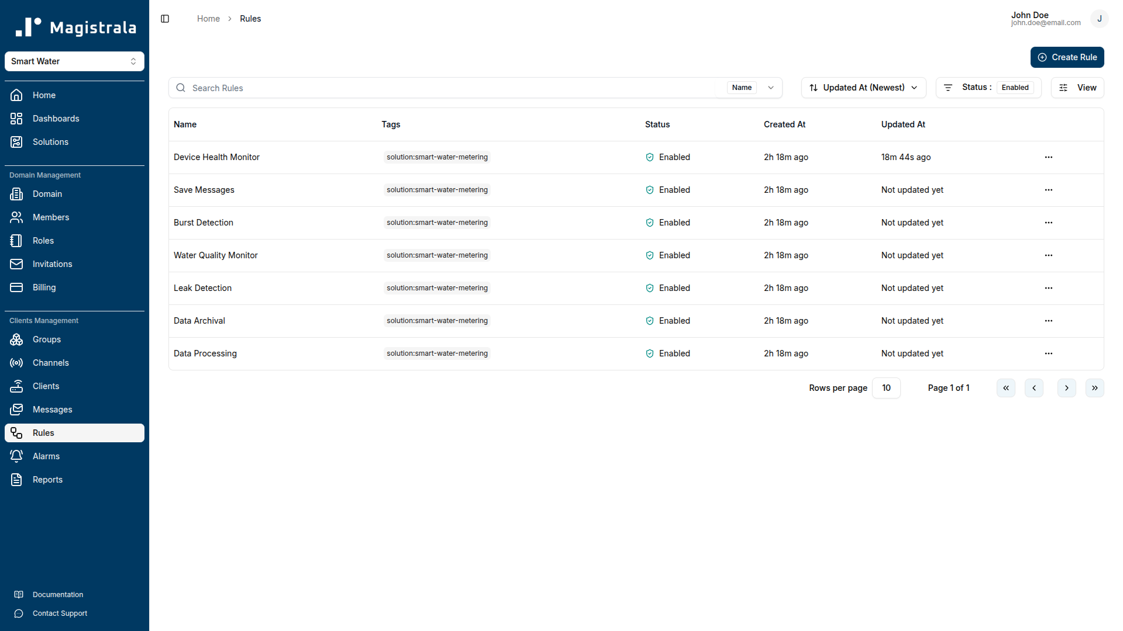The height and width of the screenshot is (631, 1123).
Task: Open the Updated At (Newest) sort dropdown
Action: pyautogui.click(x=863, y=88)
